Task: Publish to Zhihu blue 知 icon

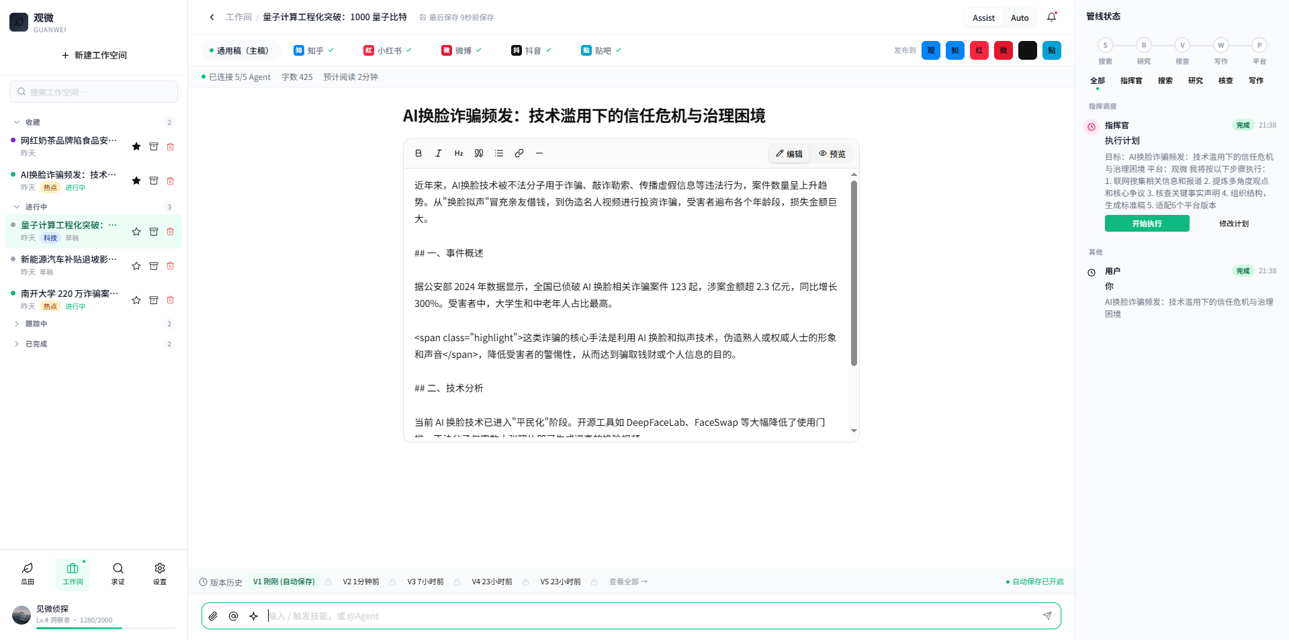Action: point(955,50)
